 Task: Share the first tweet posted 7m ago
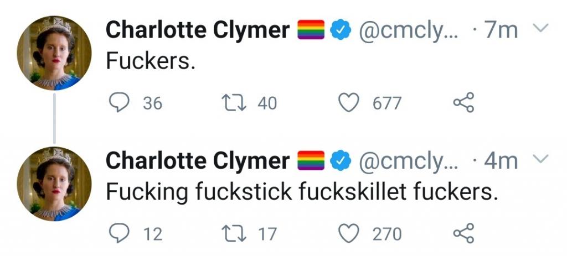point(463,102)
